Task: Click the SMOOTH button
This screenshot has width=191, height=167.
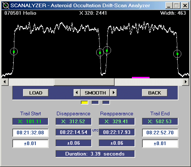Action: pyautogui.click(x=95, y=93)
